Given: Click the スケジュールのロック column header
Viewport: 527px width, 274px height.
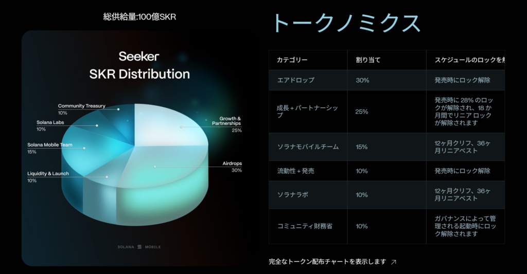Looking at the screenshot, I should [465, 60].
